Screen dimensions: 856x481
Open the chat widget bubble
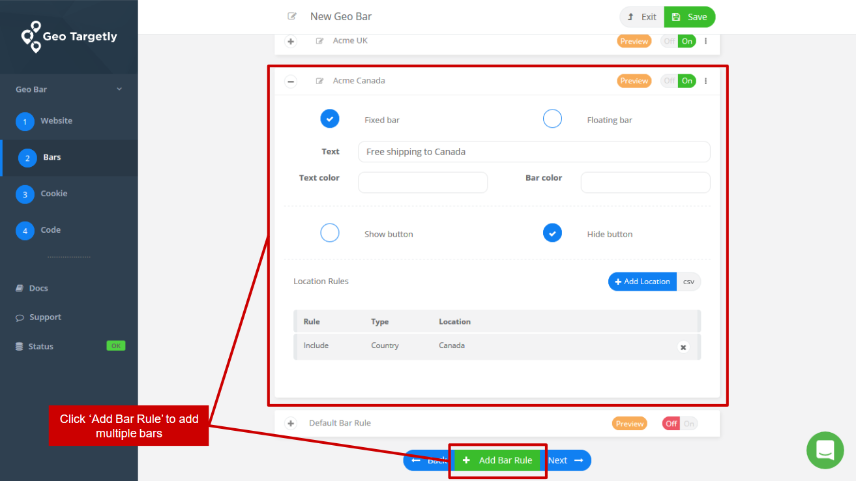click(x=825, y=450)
